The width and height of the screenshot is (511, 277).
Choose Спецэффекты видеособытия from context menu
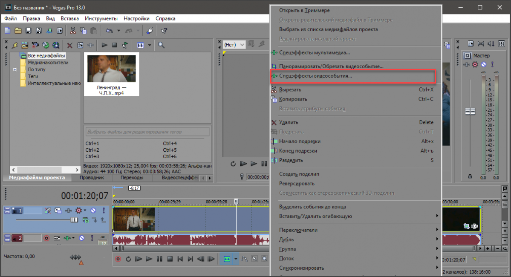(x=315, y=76)
